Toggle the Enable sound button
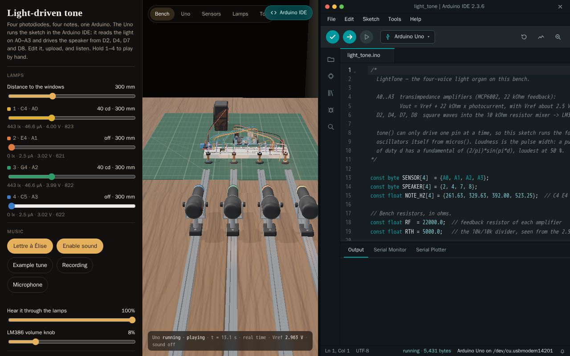The image size is (570, 356). pyautogui.click(x=80, y=246)
